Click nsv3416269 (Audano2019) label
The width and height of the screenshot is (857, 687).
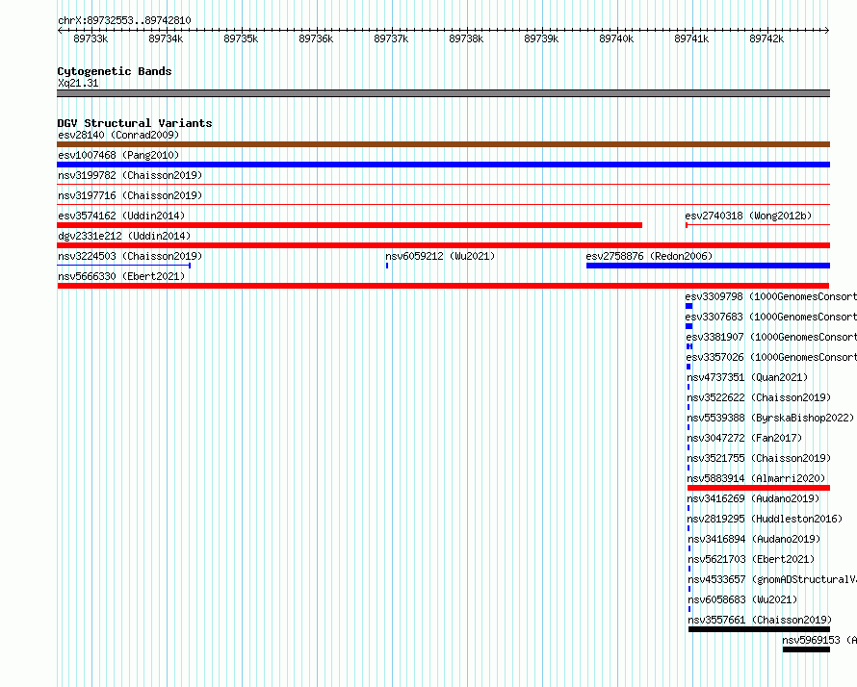pyautogui.click(x=753, y=498)
